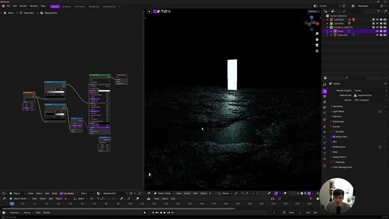389x219 pixels.
Task: Click the white color ramp in the upper node
Action: point(55,92)
